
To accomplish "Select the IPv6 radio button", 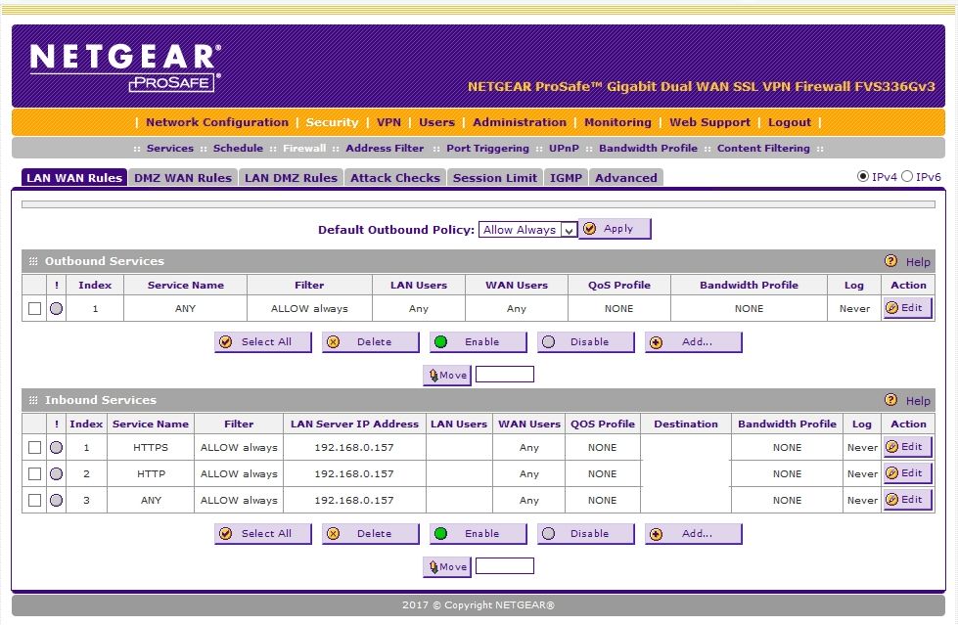I will tap(907, 177).
